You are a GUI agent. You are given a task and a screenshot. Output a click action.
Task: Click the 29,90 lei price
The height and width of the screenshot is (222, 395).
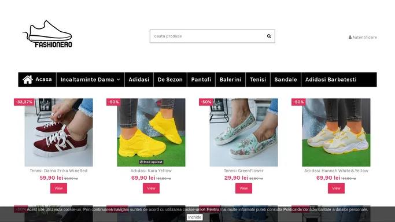coord(237,177)
